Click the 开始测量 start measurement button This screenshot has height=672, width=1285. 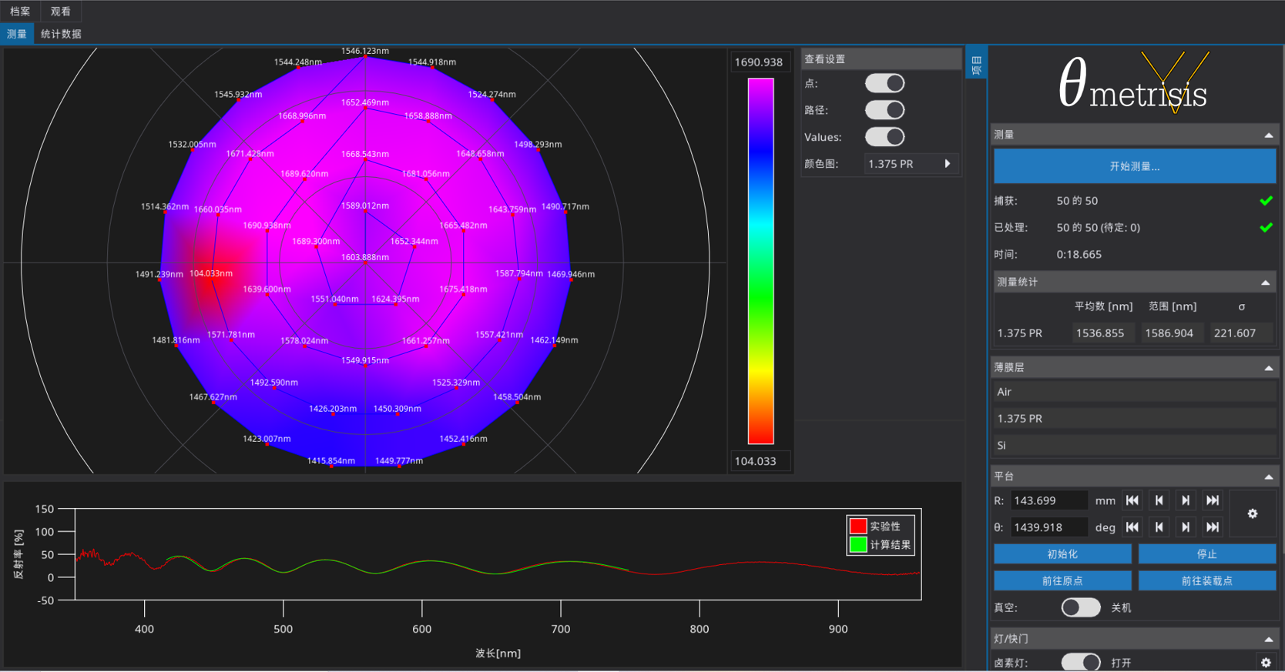coord(1135,166)
